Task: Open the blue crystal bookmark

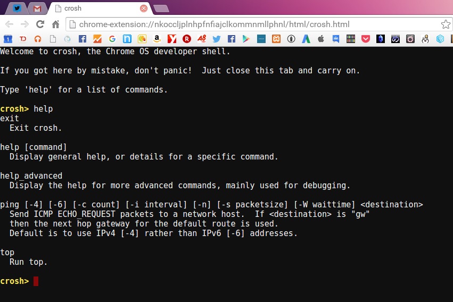Action: pyautogui.click(x=381, y=39)
